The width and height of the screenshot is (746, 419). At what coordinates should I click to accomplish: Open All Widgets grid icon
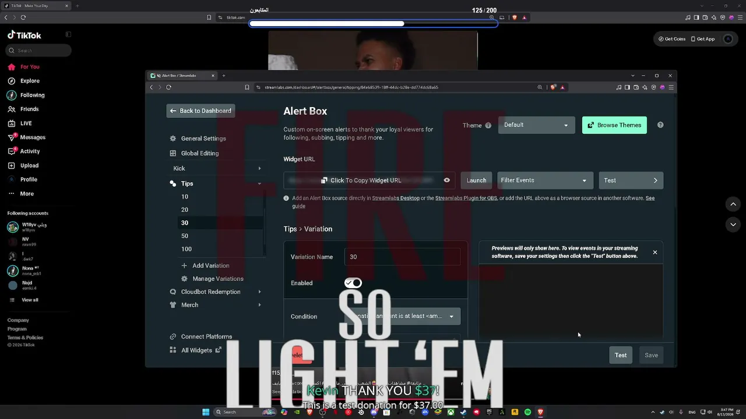click(x=173, y=350)
